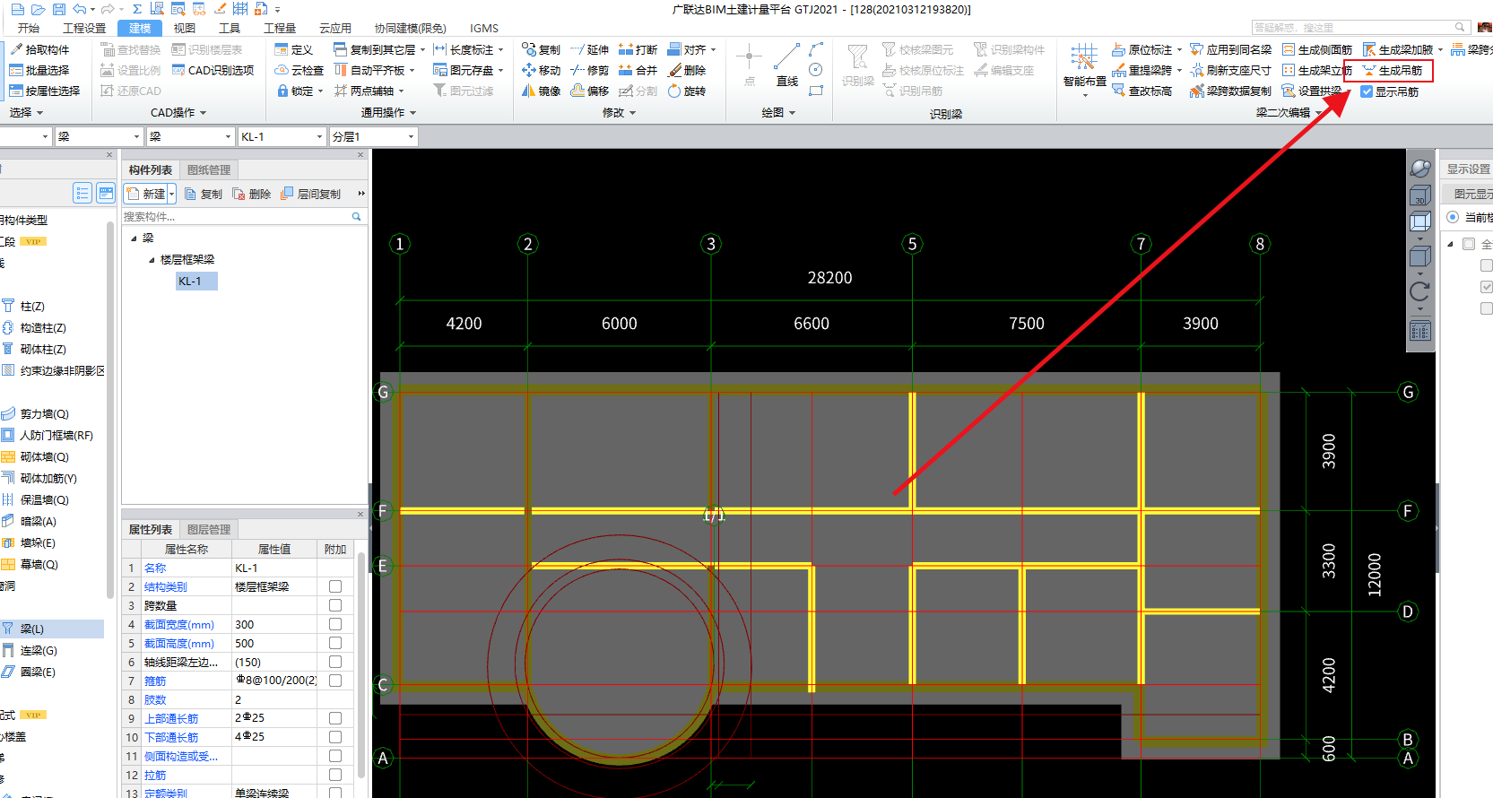Open KL-1 component dropdown
This screenshot has height=798, width=1493.
[319, 136]
